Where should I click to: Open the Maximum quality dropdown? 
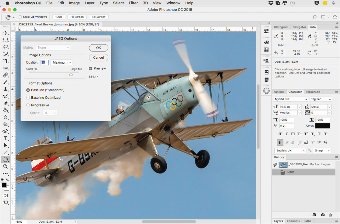(61, 62)
